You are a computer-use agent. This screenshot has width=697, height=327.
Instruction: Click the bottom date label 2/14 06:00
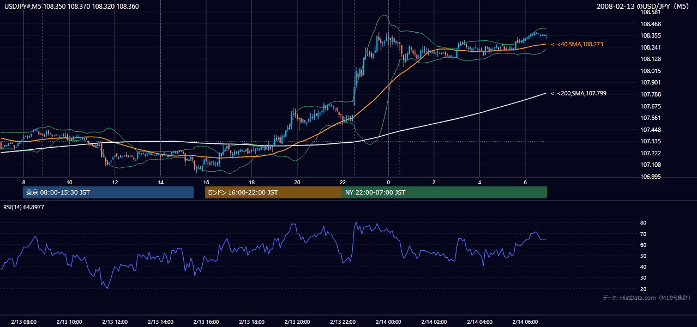(525, 322)
